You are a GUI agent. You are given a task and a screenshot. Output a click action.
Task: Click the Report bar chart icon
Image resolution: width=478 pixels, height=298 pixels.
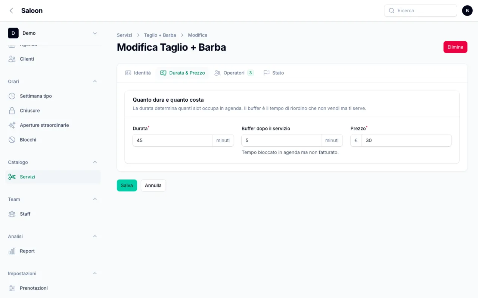tap(12, 251)
